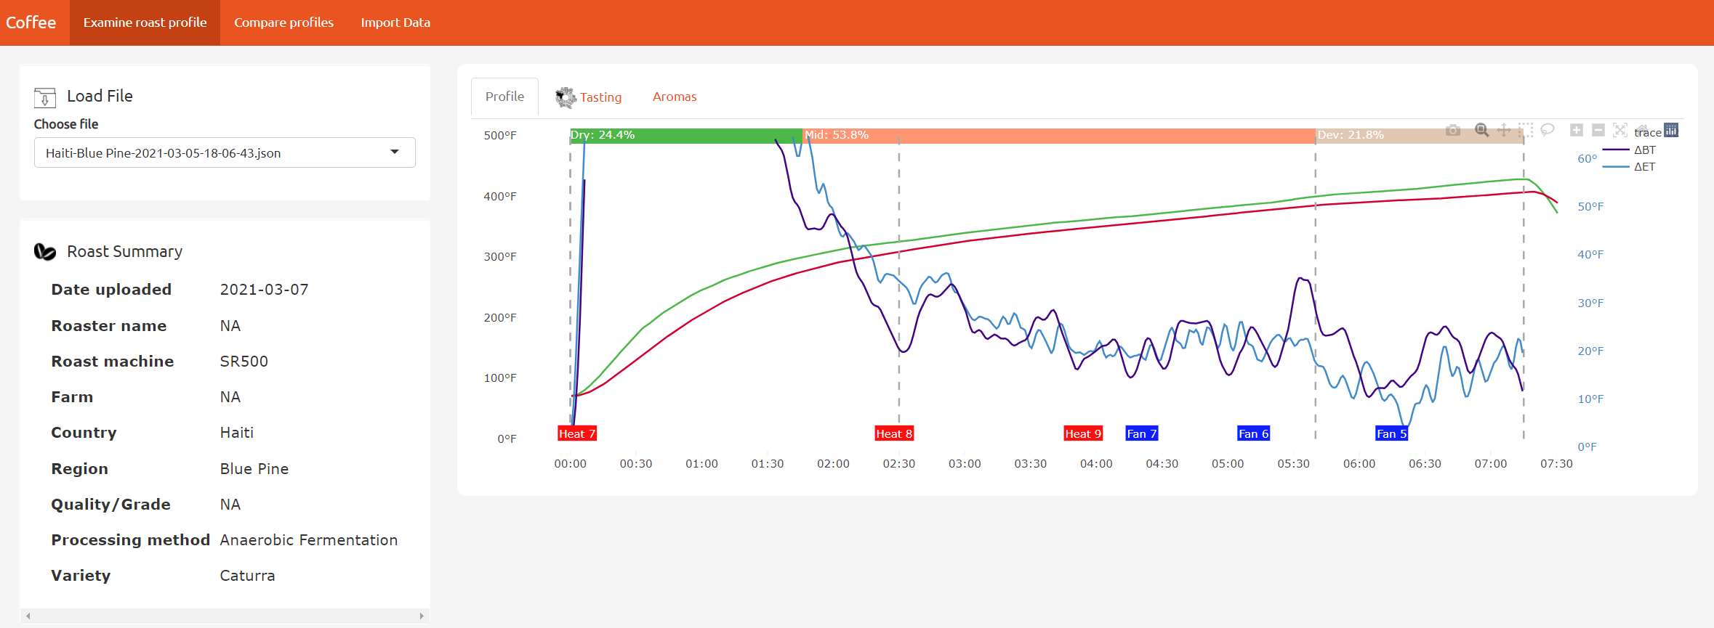Viewport: 1714px width, 628px height.
Task: Open the Import Data page
Action: pyautogui.click(x=395, y=23)
